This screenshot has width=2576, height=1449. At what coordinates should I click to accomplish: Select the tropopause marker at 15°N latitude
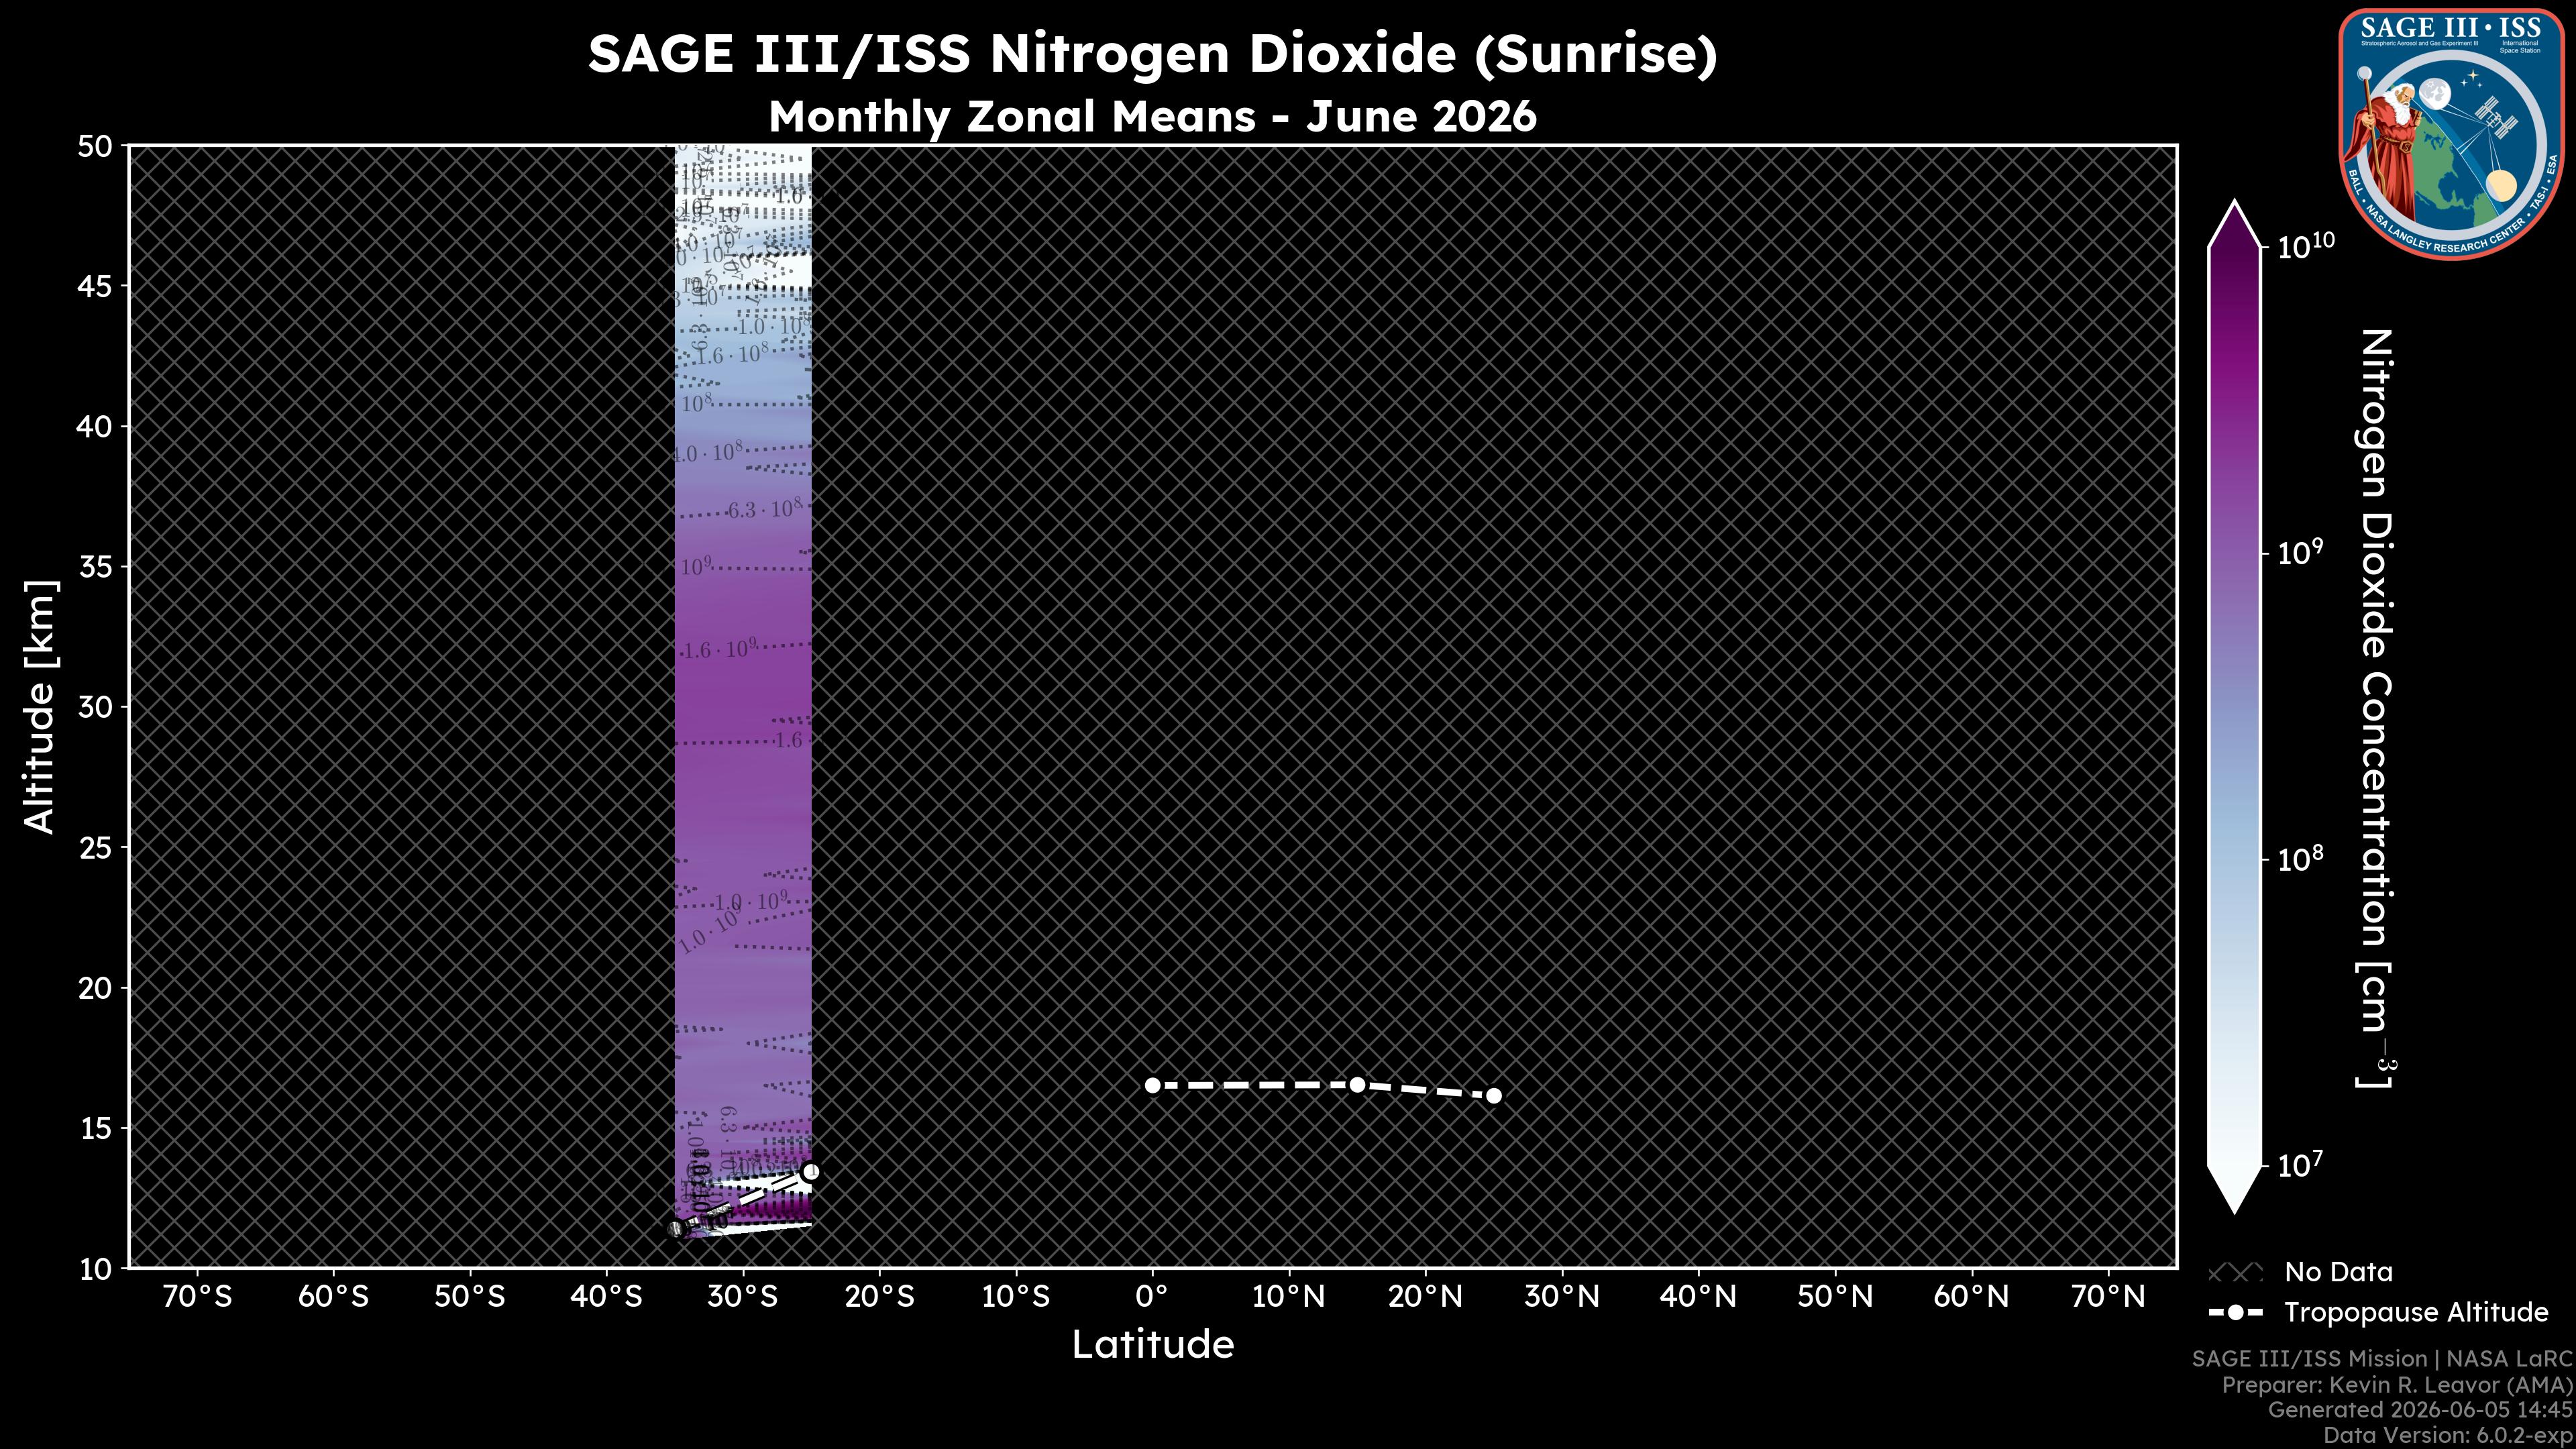point(1357,1084)
